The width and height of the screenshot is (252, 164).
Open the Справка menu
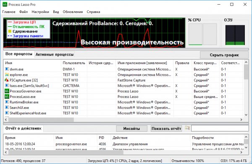point(93,12)
